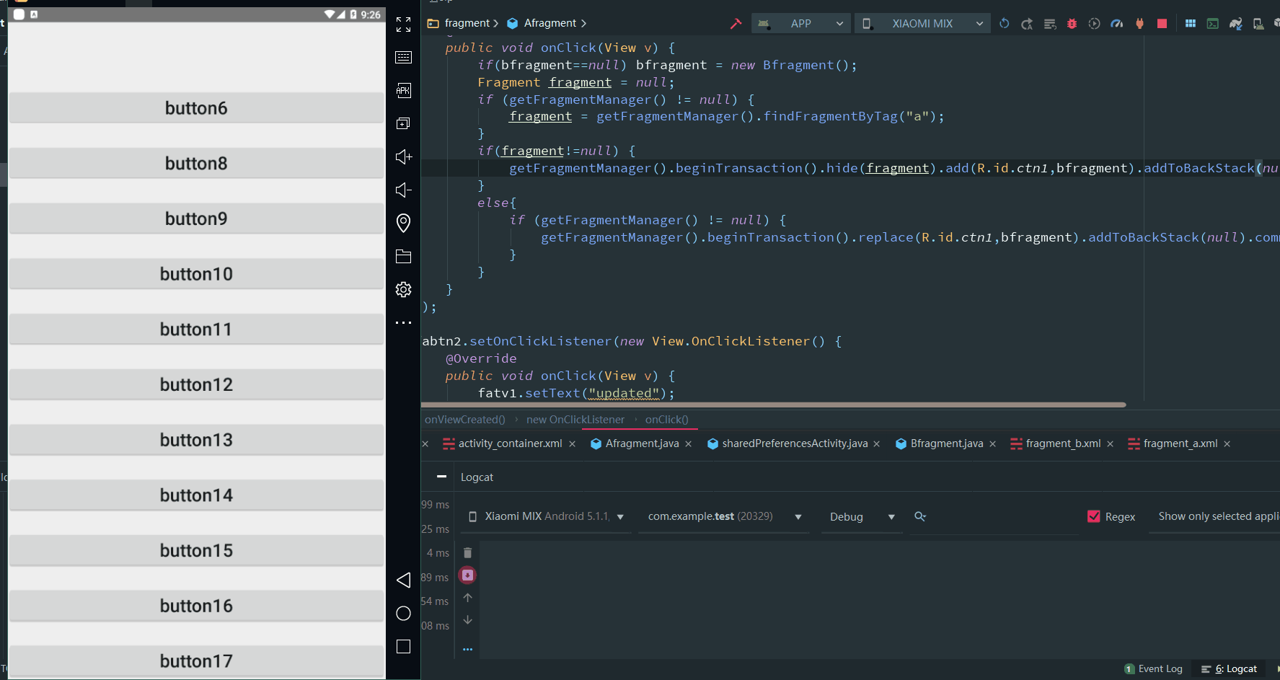Screen dimensions: 1280x680
Task: Click the rerun list icon in toolbar
Action: point(1049,24)
